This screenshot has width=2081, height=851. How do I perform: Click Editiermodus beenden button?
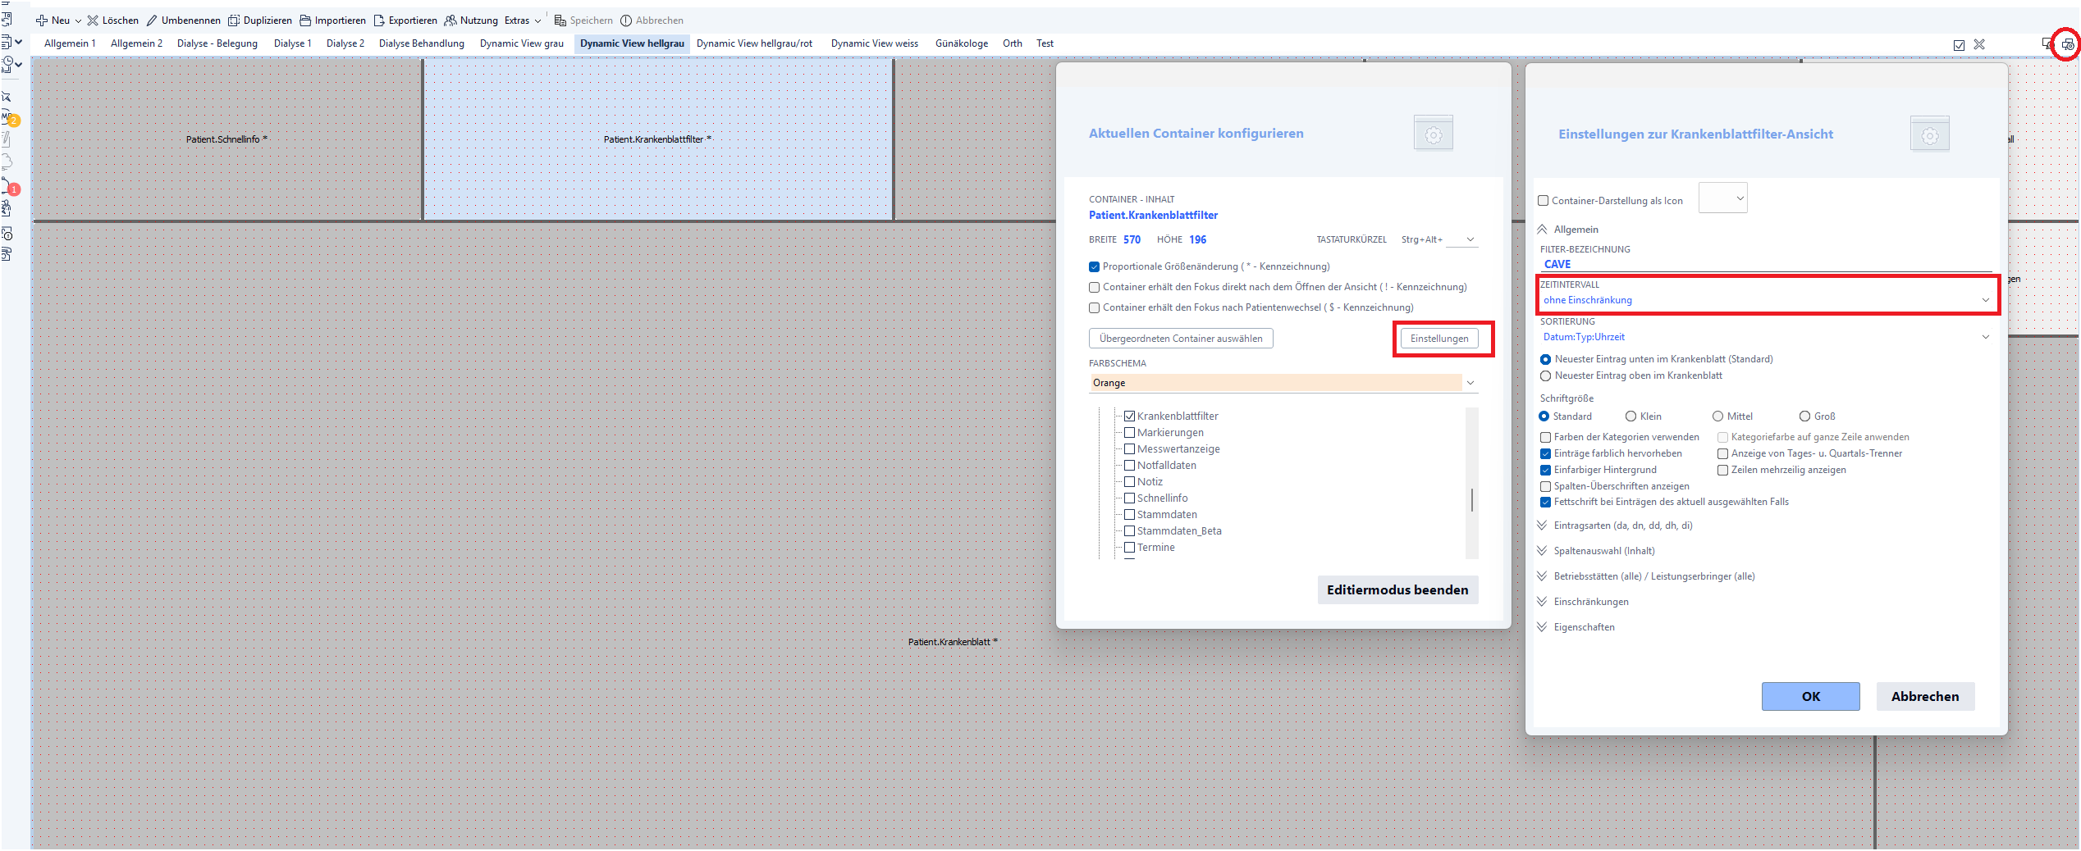click(1397, 590)
